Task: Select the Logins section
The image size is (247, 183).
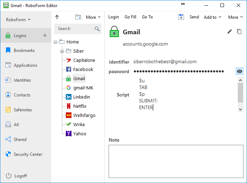Action: [x=26, y=36]
